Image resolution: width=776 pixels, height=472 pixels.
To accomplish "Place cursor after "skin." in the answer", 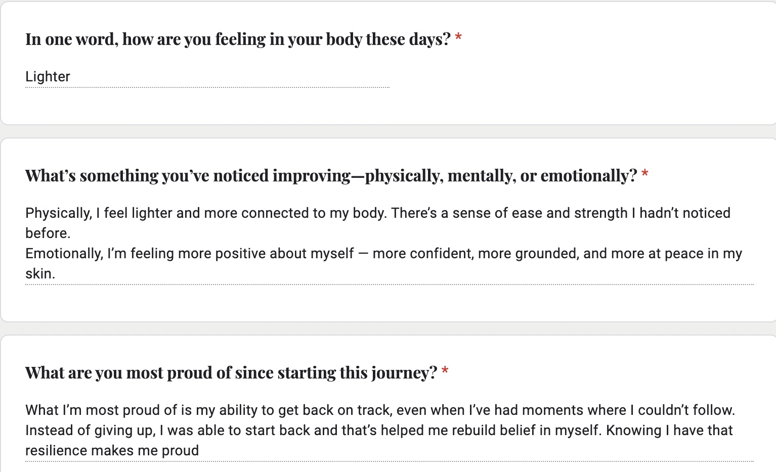I will 56,274.
